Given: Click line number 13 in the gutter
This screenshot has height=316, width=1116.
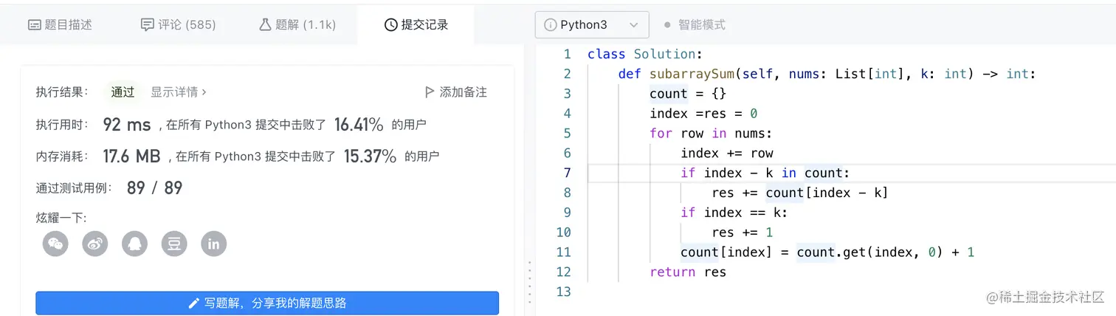Looking at the screenshot, I should pos(563,292).
